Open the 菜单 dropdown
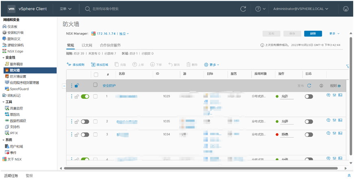Screen dimensions: 354x180 coord(66,9)
